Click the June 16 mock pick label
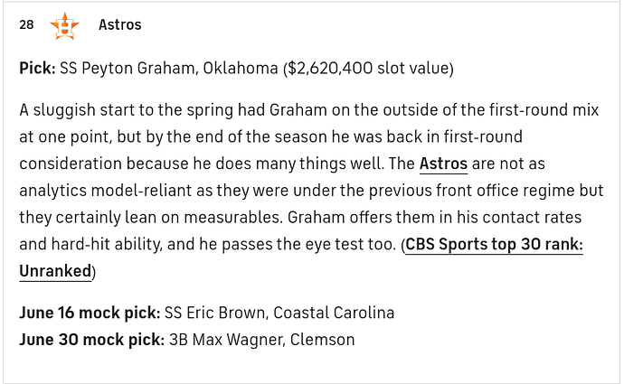 point(90,313)
